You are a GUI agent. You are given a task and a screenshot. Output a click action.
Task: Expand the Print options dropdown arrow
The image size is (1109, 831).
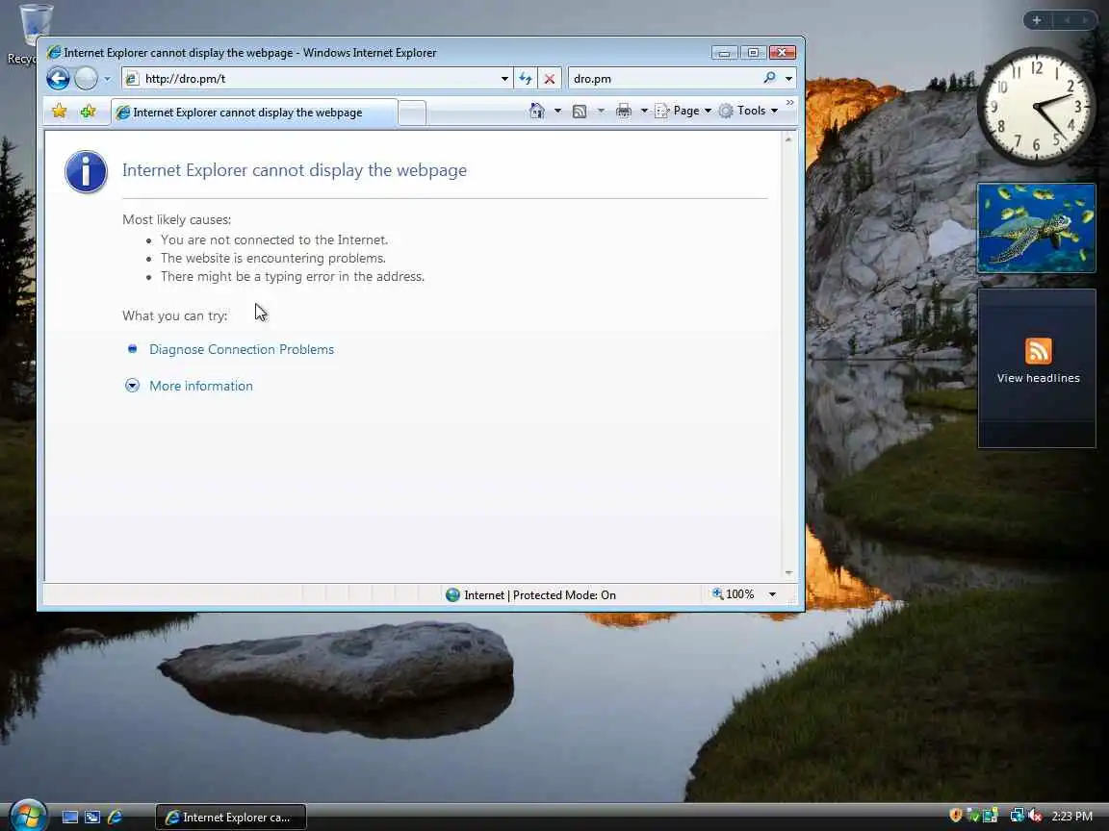tap(644, 111)
